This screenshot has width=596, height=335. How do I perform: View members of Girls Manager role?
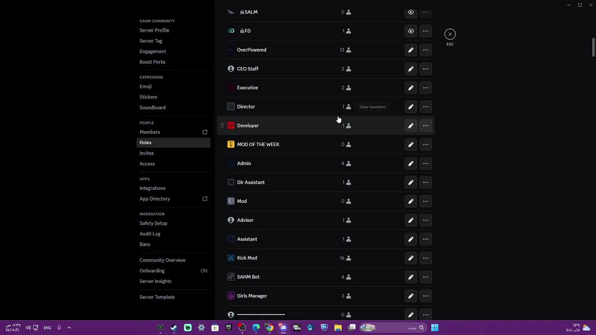pos(346,296)
